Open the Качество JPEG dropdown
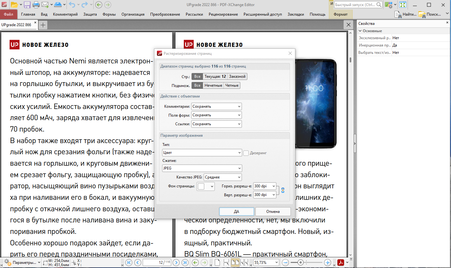This screenshot has width=451, height=268. click(x=223, y=177)
